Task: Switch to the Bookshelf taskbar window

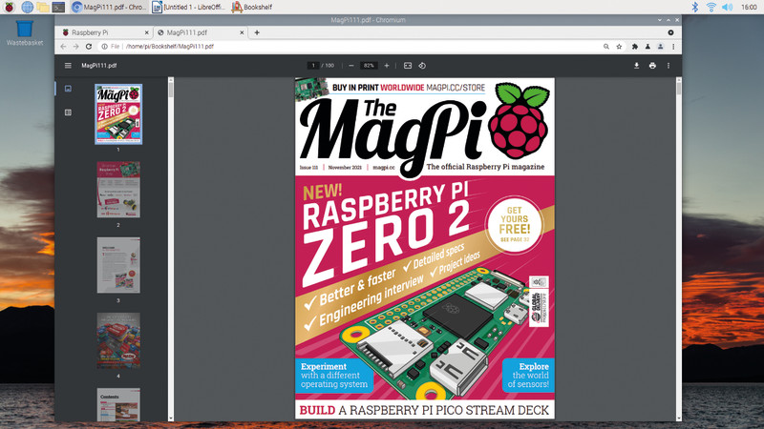Action: pos(252,7)
